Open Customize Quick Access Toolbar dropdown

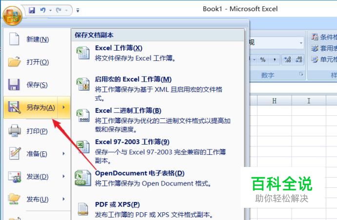pos(78,10)
